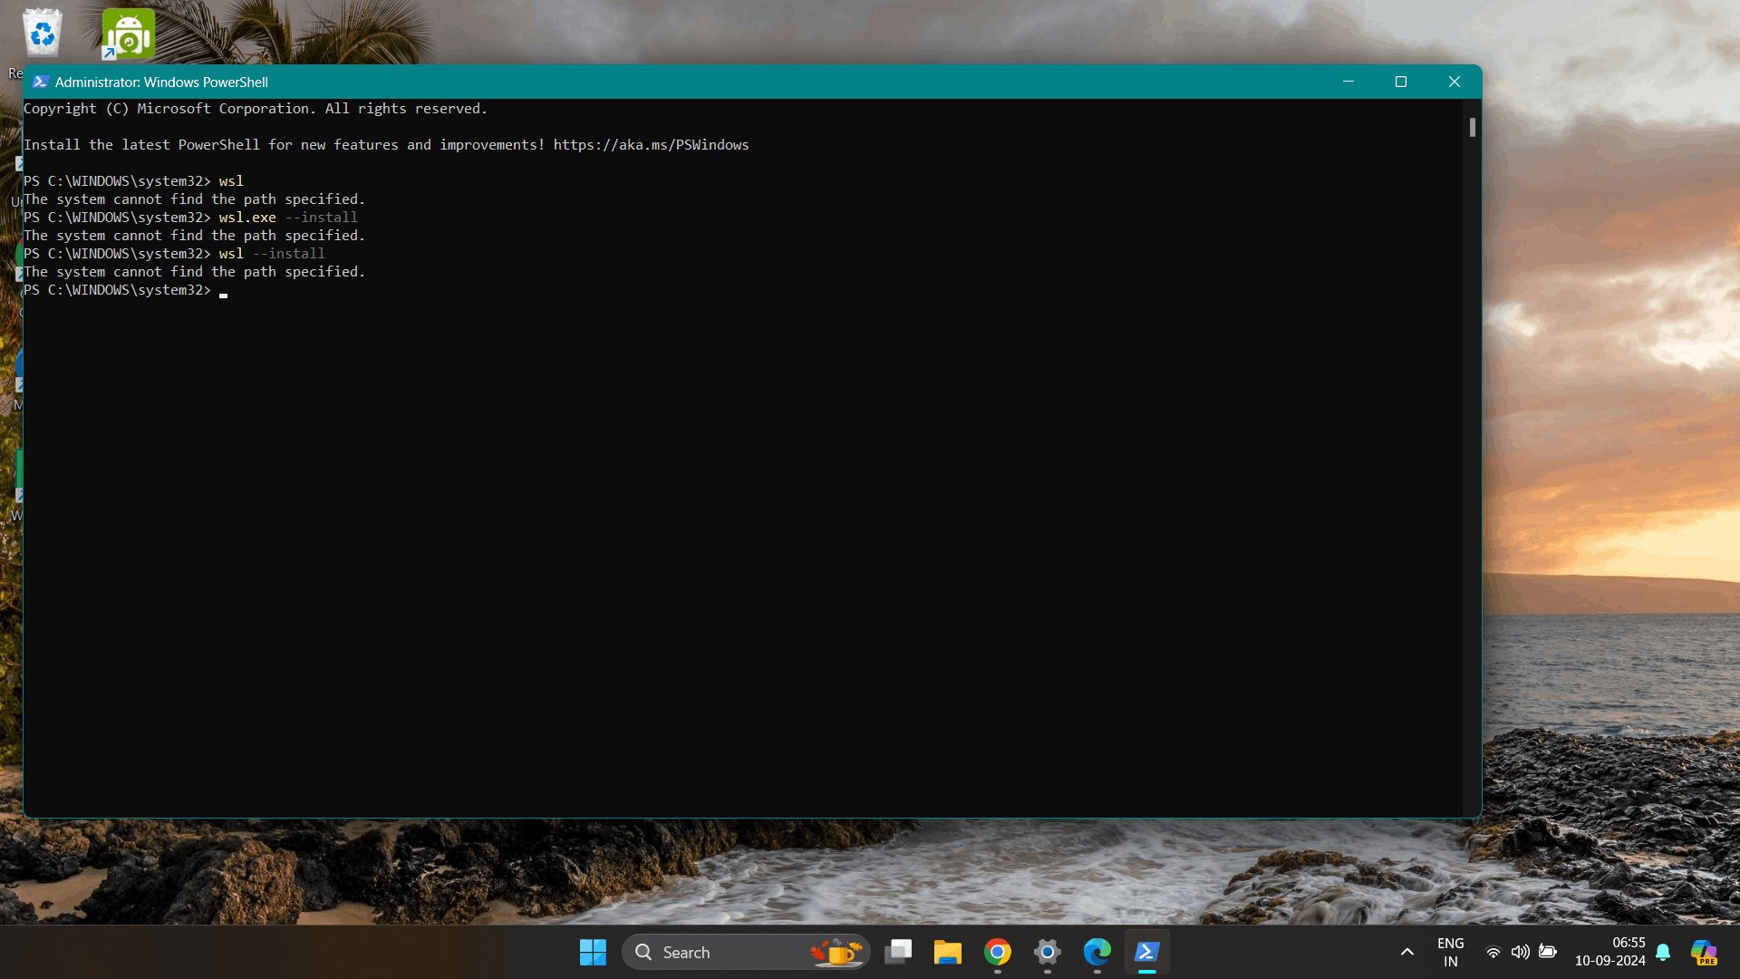Expand hidden system tray icons chevron
1740x979 pixels.
(x=1407, y=952)
